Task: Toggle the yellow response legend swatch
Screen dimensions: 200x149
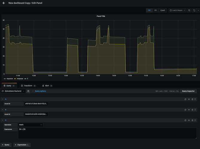Action: [x=15, y=79]
